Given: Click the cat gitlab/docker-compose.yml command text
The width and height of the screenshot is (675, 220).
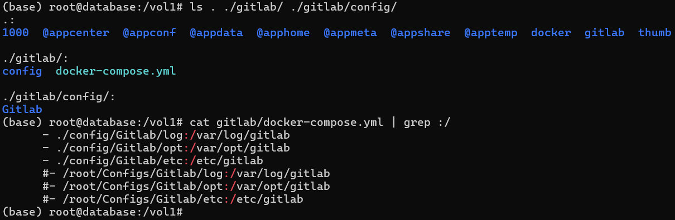Looking at the screenshot, I should [x=287, y=123].
